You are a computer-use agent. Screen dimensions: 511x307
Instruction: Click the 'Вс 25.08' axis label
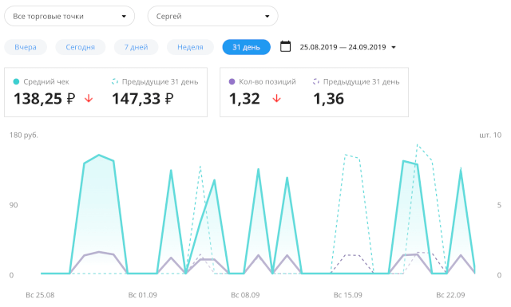(x=40, y=295)
